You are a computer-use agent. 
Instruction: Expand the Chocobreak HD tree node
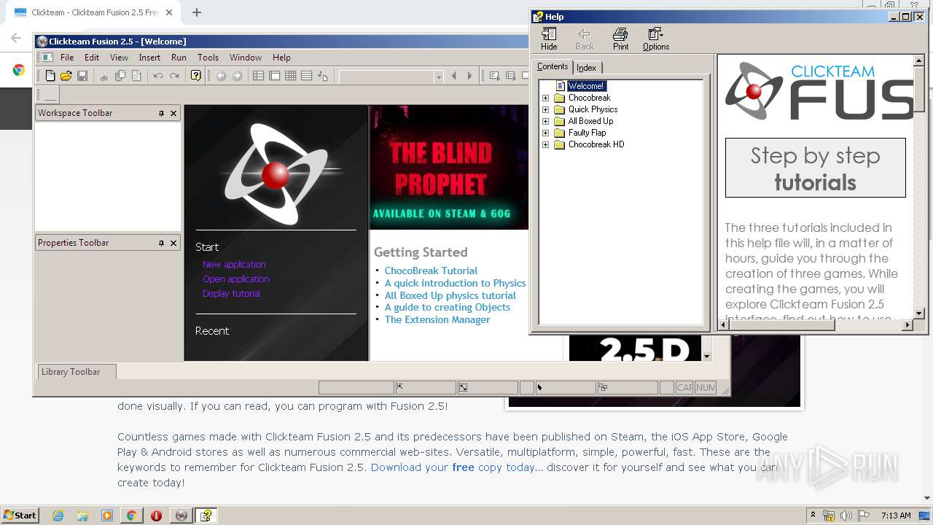click(x=545, y=144)
